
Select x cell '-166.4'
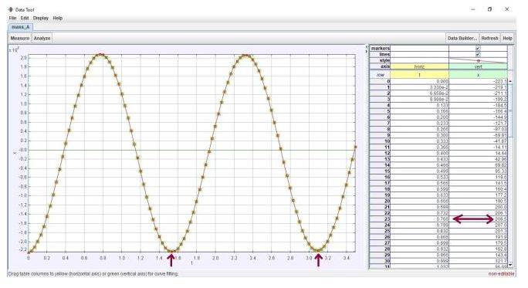[478, 111]
